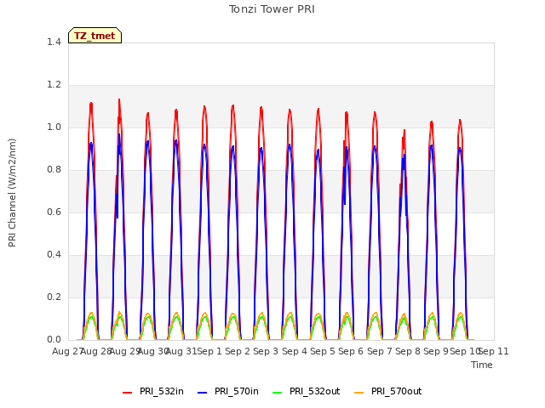Click the Sep 9 x-axis date label
Viewport: 545px width, 408px height.
pos(436,351)
